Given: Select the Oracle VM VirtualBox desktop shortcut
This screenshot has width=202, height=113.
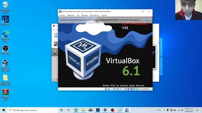Looking at the screenshot, I should click(5, 65).
